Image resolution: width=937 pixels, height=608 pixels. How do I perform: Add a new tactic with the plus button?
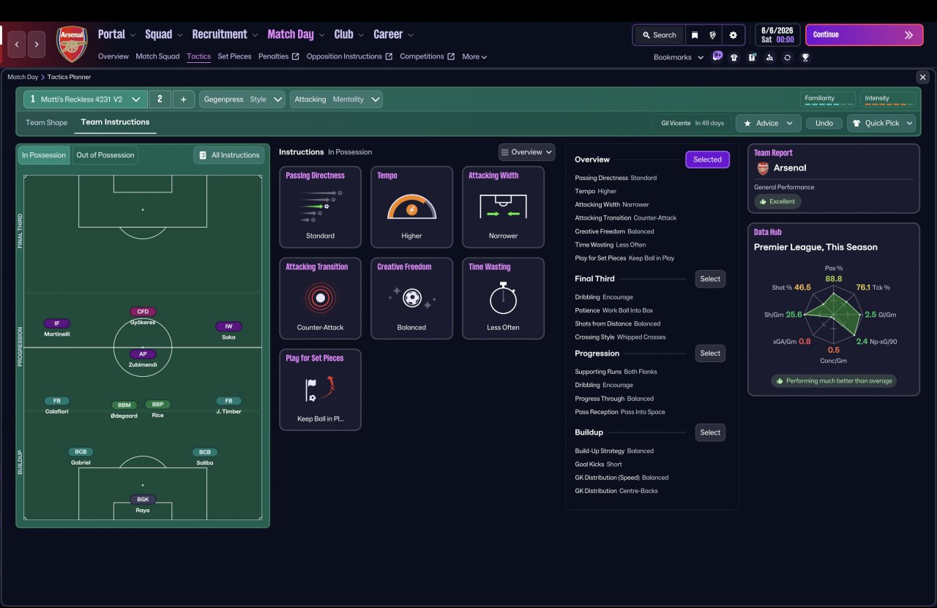click(183, 100)
